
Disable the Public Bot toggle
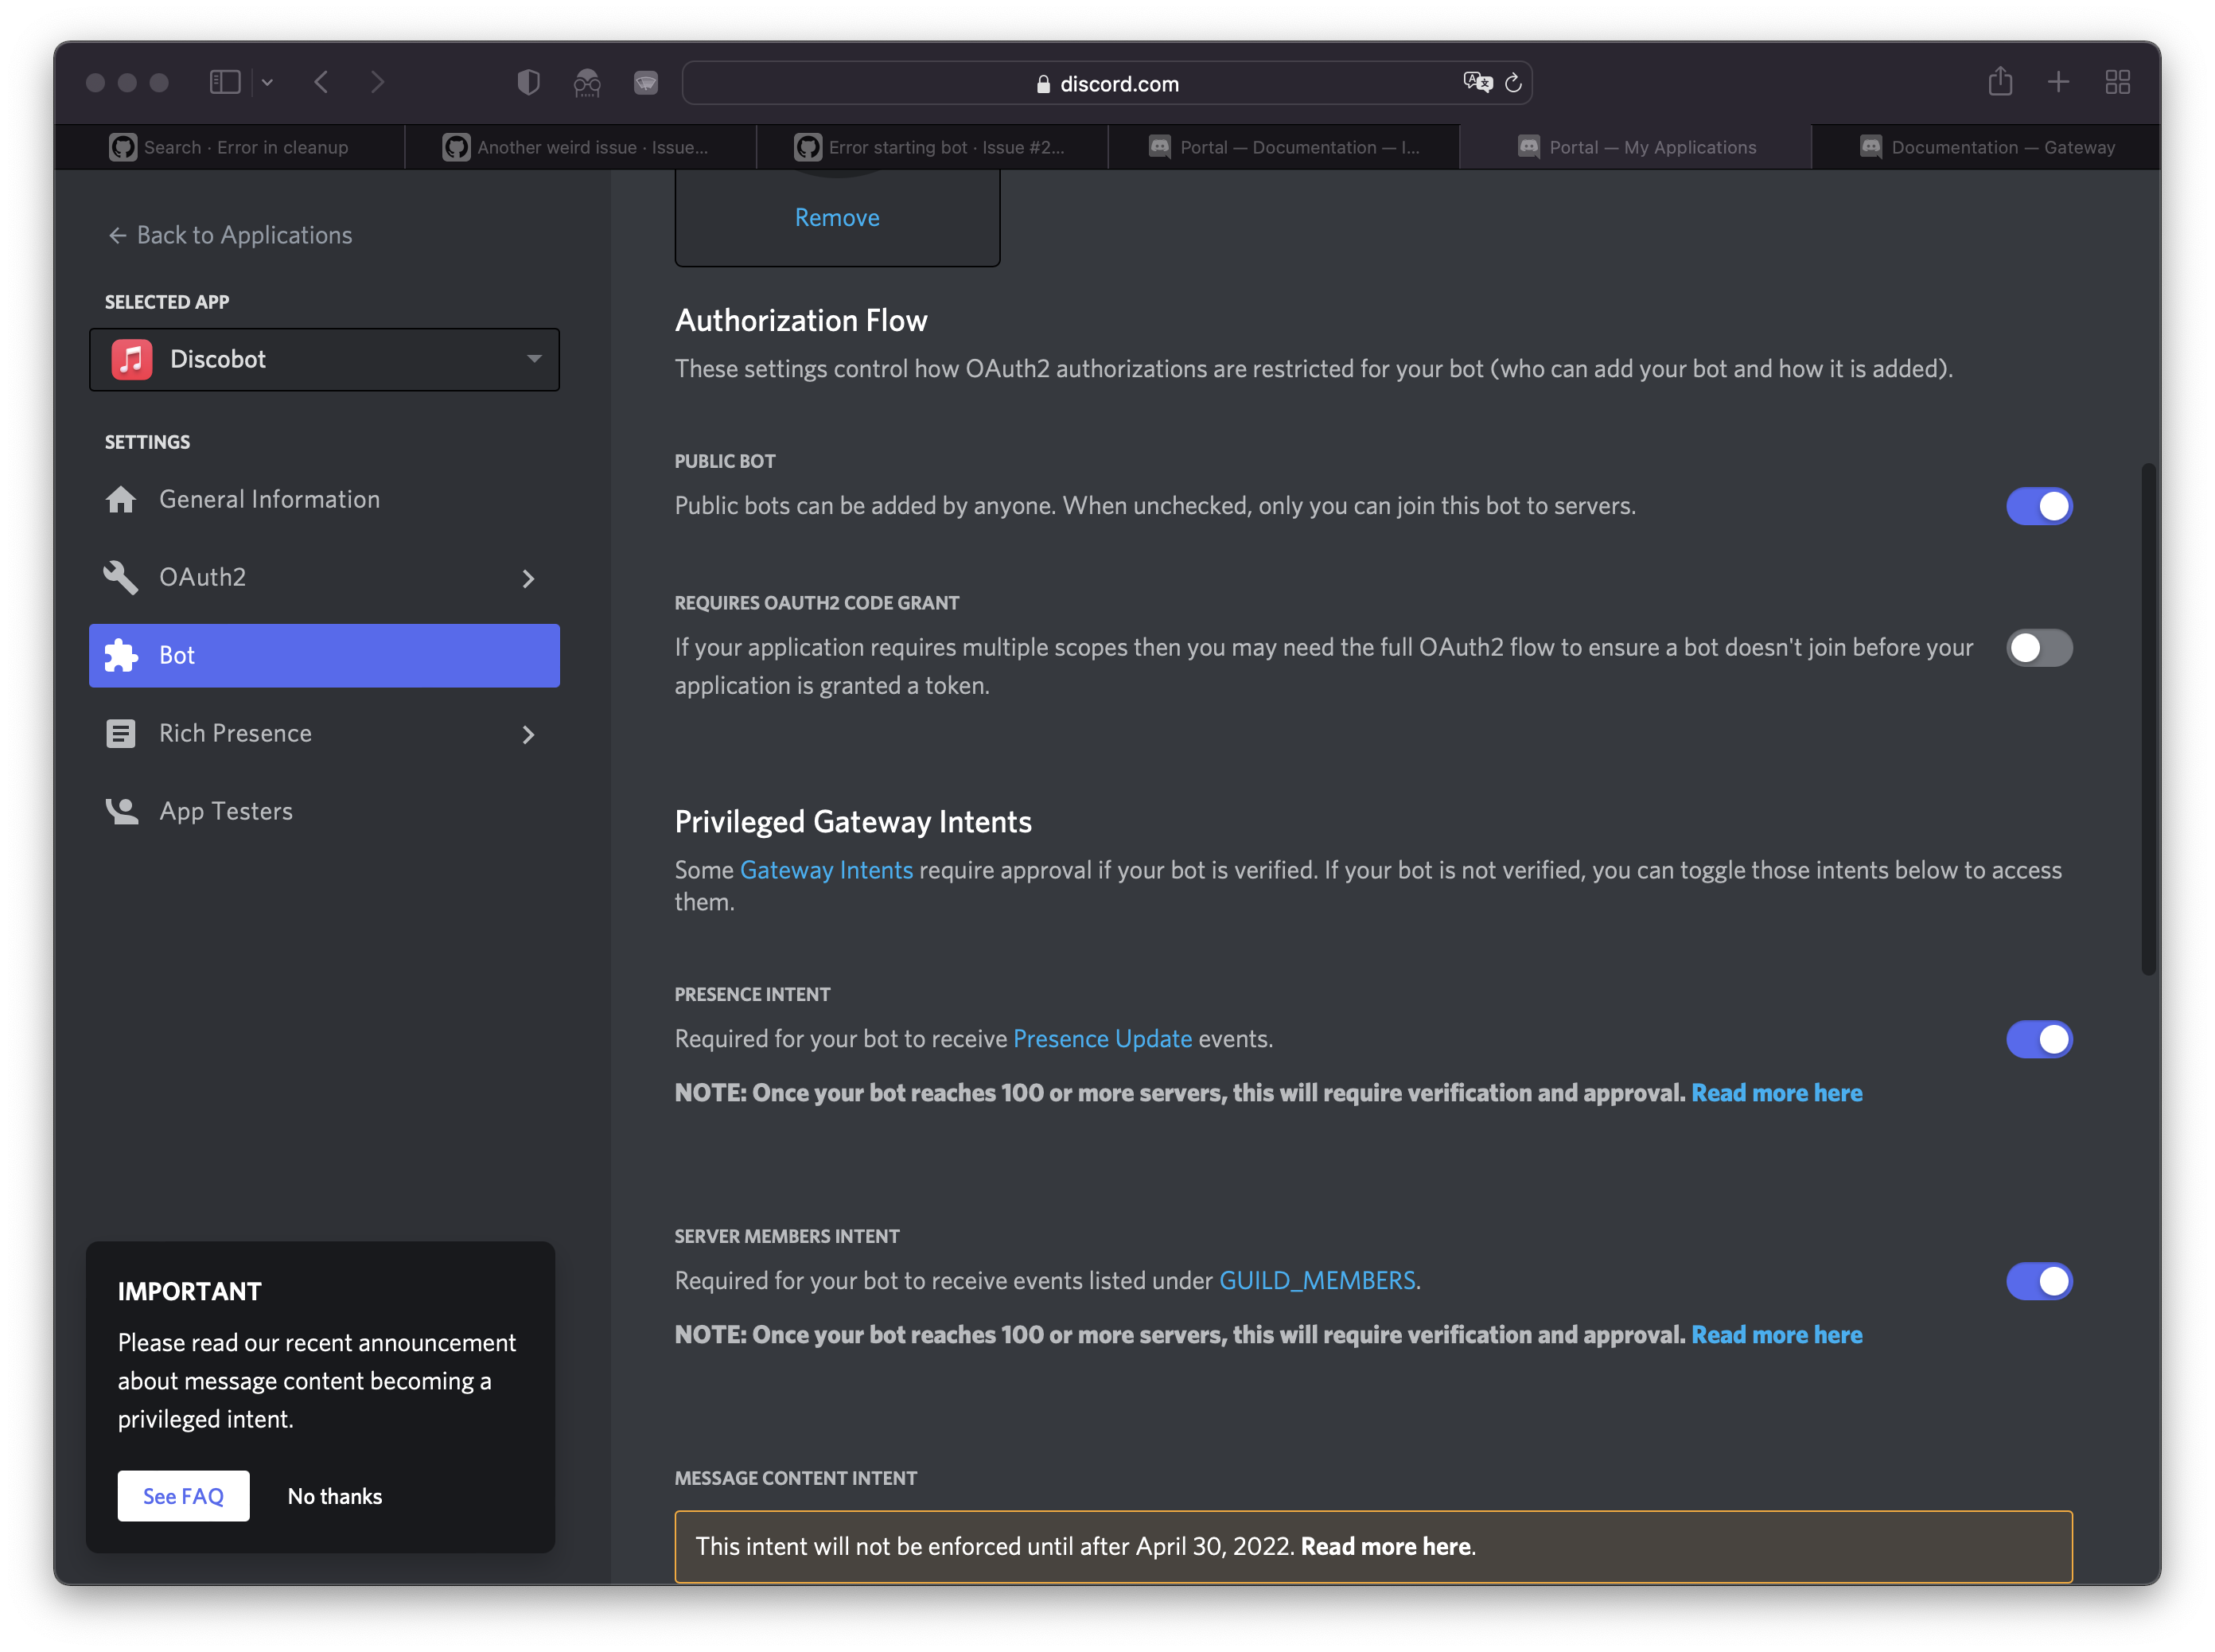point(2038,506)
